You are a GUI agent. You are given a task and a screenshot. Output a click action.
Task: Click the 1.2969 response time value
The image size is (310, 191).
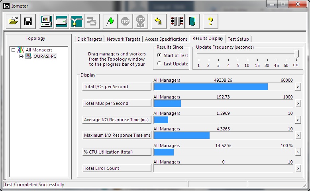coord(223,113)
